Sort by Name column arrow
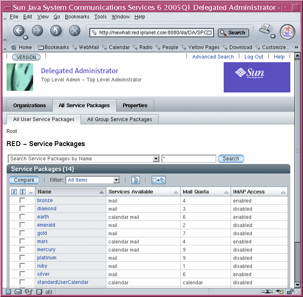303x297 pixels. pyautogui.click(x=101, y=192)
